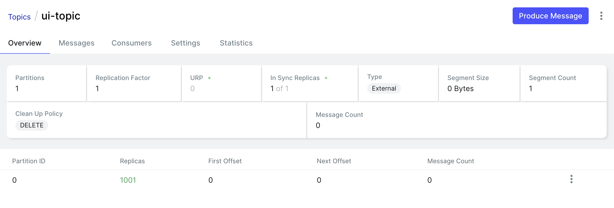Click the Message Count column header
The image size is (614, 208).
(x=451, y=161)
